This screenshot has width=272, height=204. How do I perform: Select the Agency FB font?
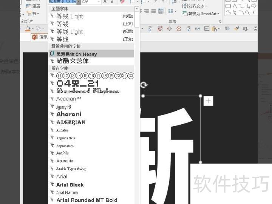point(91,107)
